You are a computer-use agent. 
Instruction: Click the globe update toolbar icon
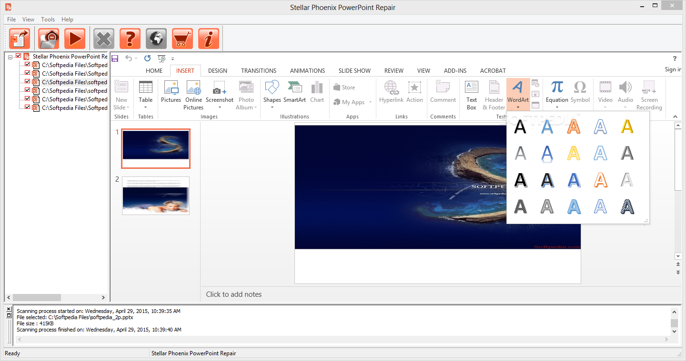click(x=156, y=39)
